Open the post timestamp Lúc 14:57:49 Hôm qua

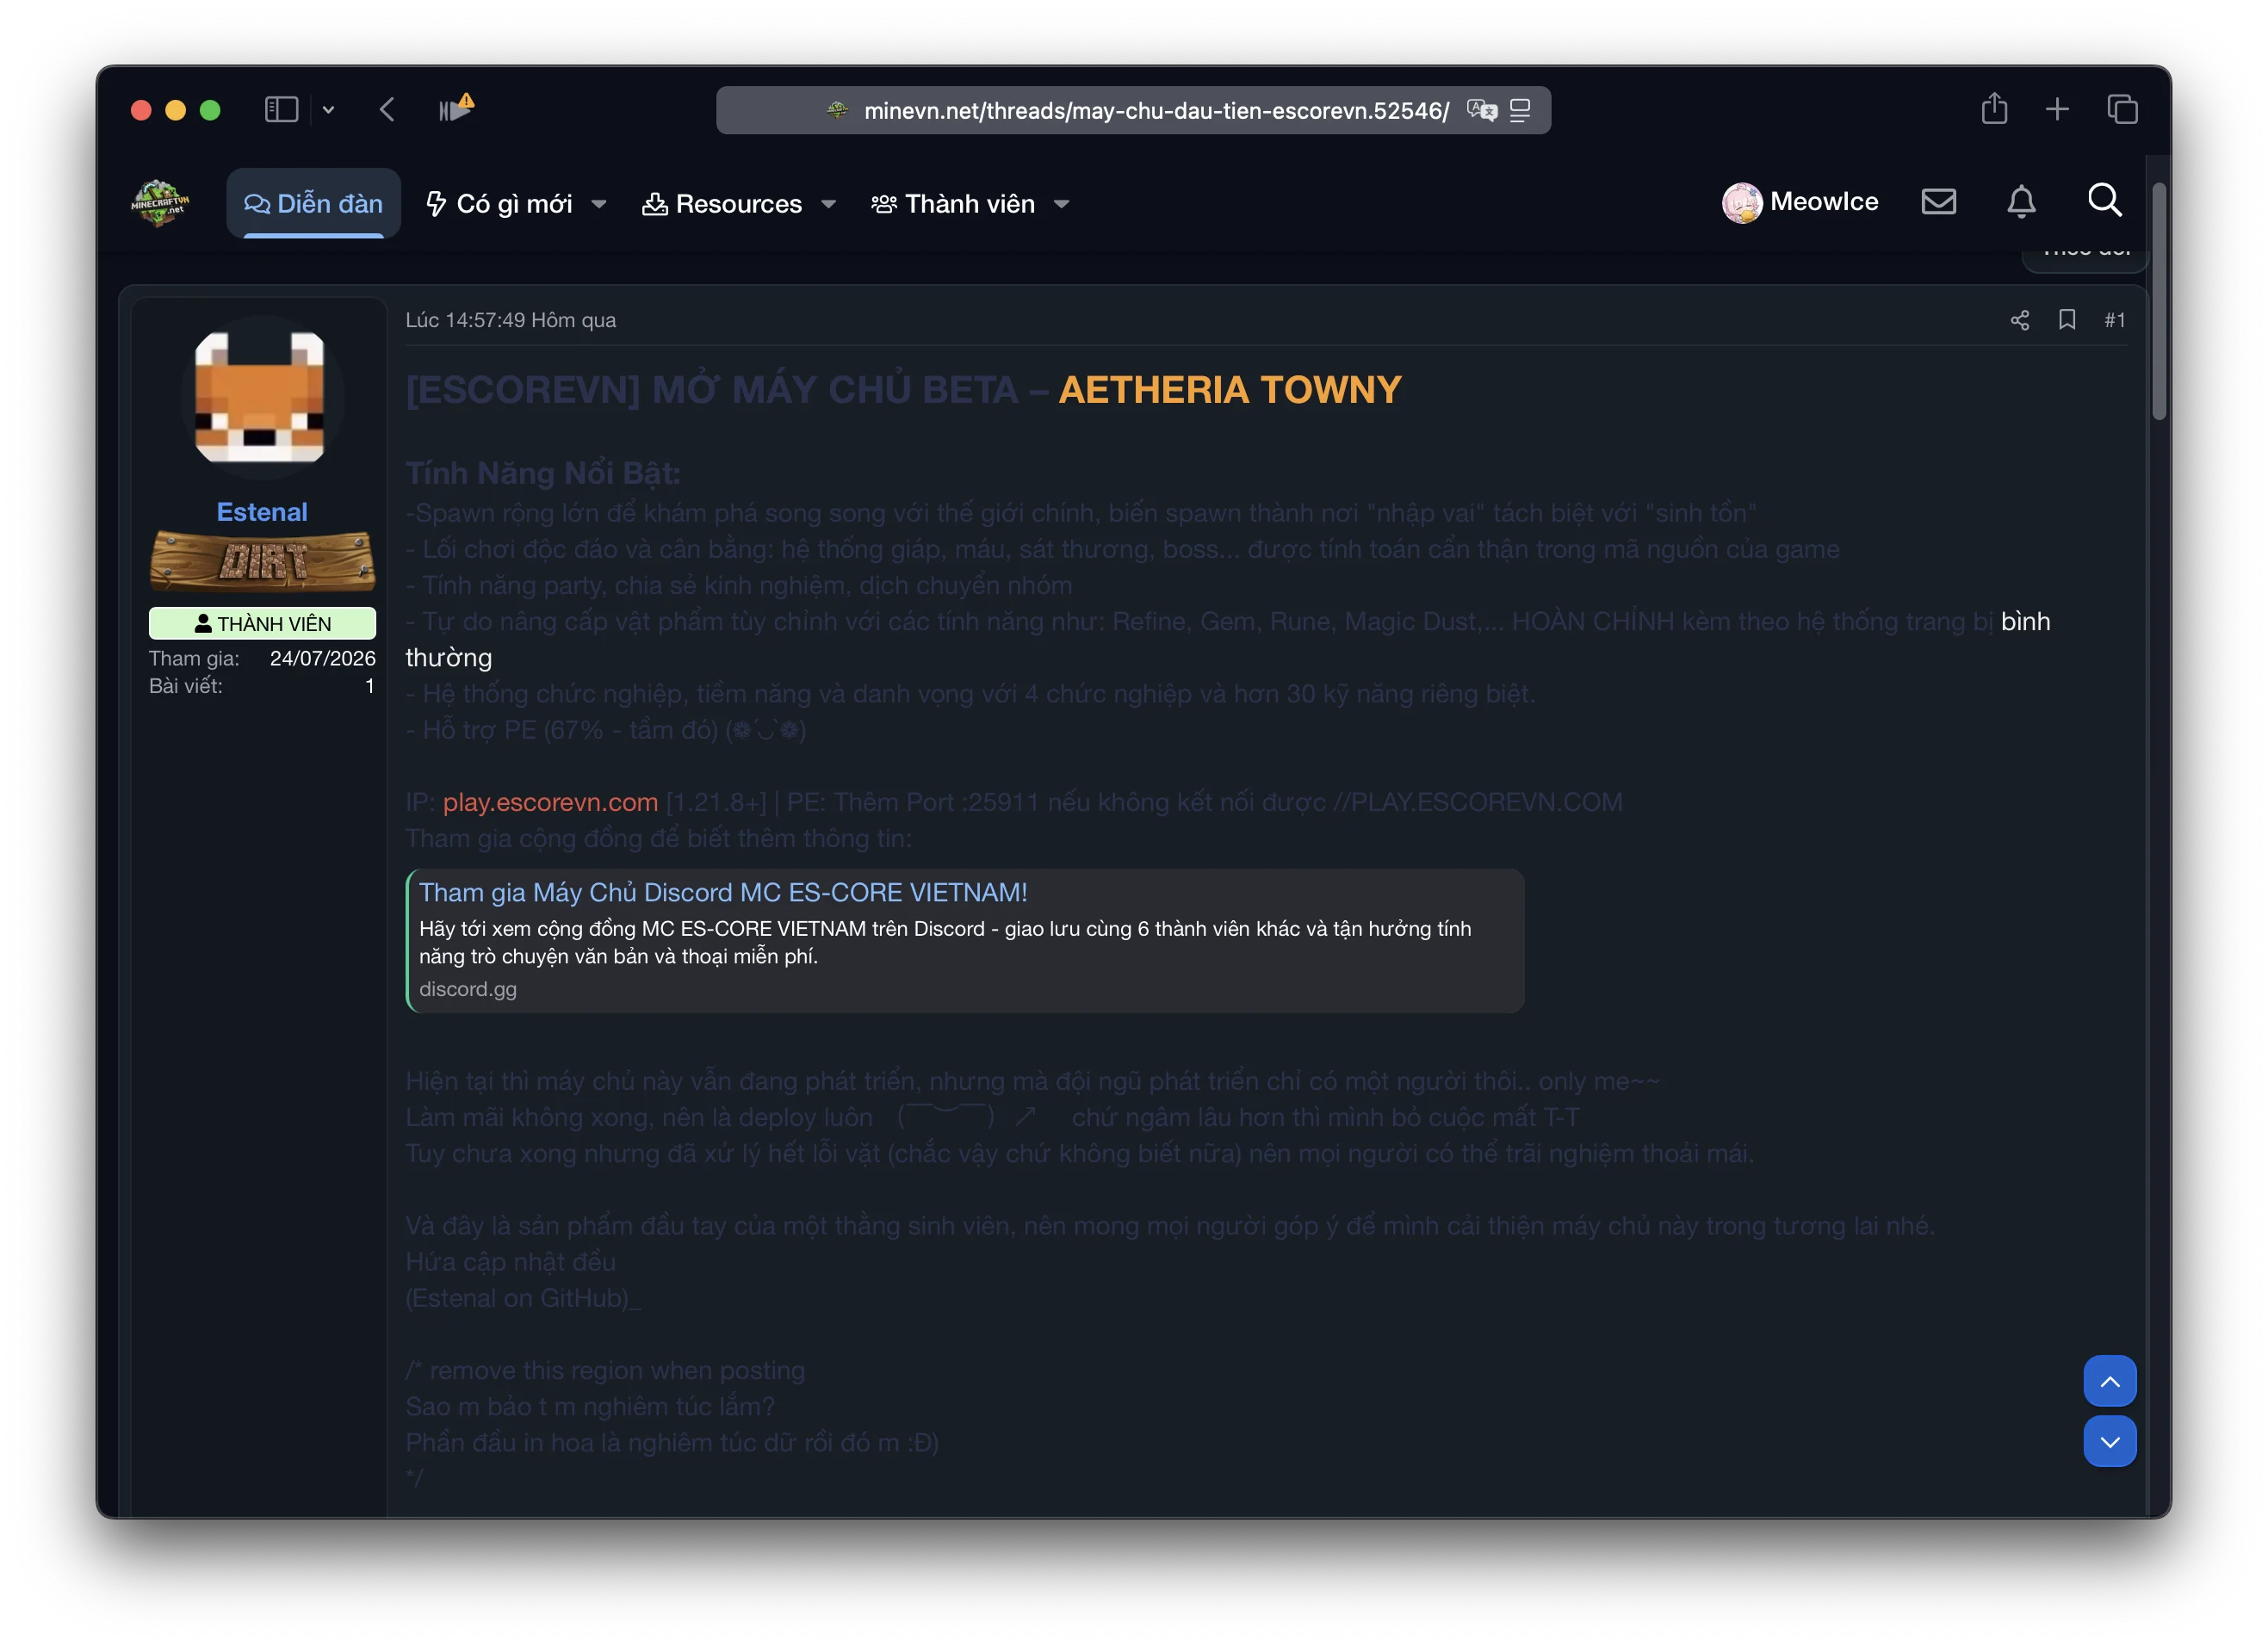(x=511, y=320)
